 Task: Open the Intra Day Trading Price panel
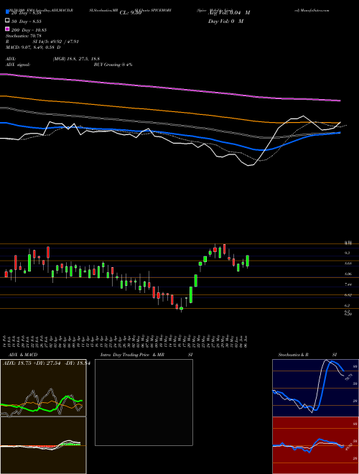pos(144,402)
